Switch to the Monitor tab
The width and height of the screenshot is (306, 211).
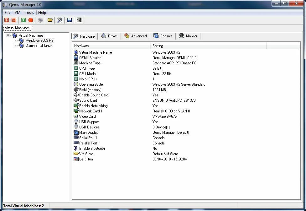(x=188, y=36)
